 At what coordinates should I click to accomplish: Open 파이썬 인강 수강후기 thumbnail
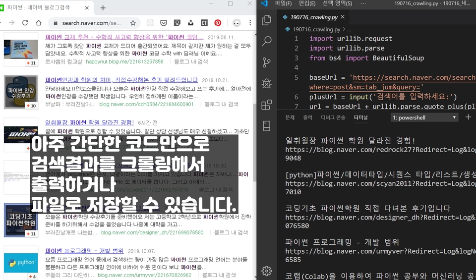tap(21, 92)
